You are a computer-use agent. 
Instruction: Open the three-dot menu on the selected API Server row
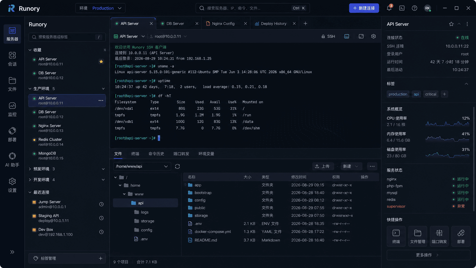pos(101,101)
